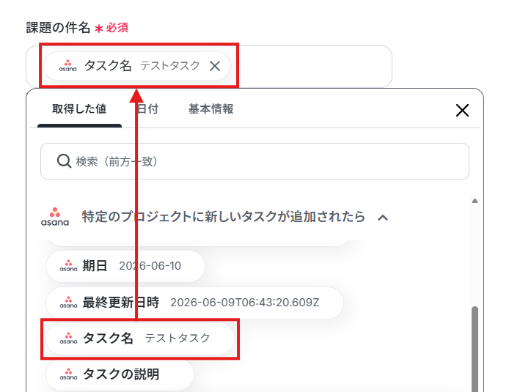The image size is (509, 392).
Task: Collapse section via 特定のプロジェクトに新しいタスクが追加されたら header
Action: (x=224, y=217)
